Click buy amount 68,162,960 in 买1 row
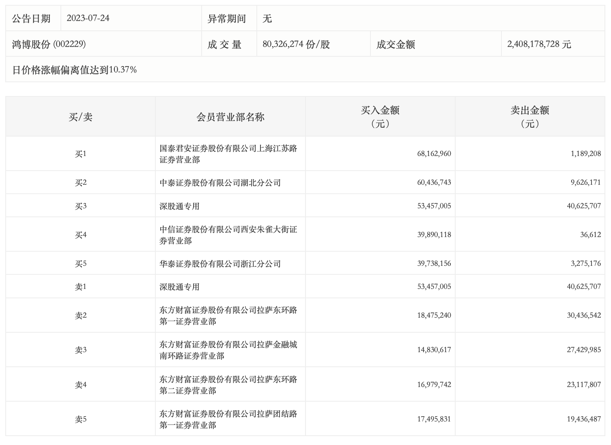Image resolution: width=611 pixels, height=445 pixels. (434, 154)
